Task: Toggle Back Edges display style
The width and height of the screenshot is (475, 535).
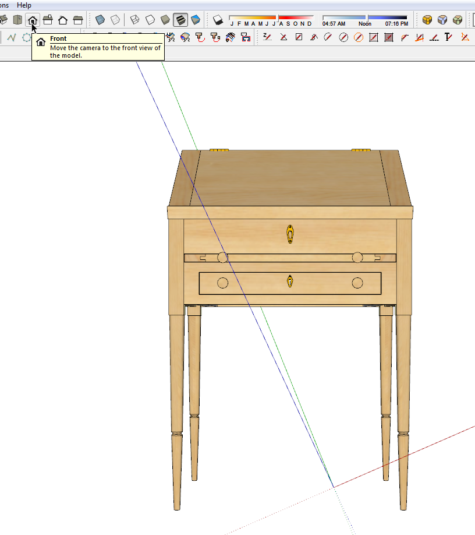Action: (x=115, y=20)
